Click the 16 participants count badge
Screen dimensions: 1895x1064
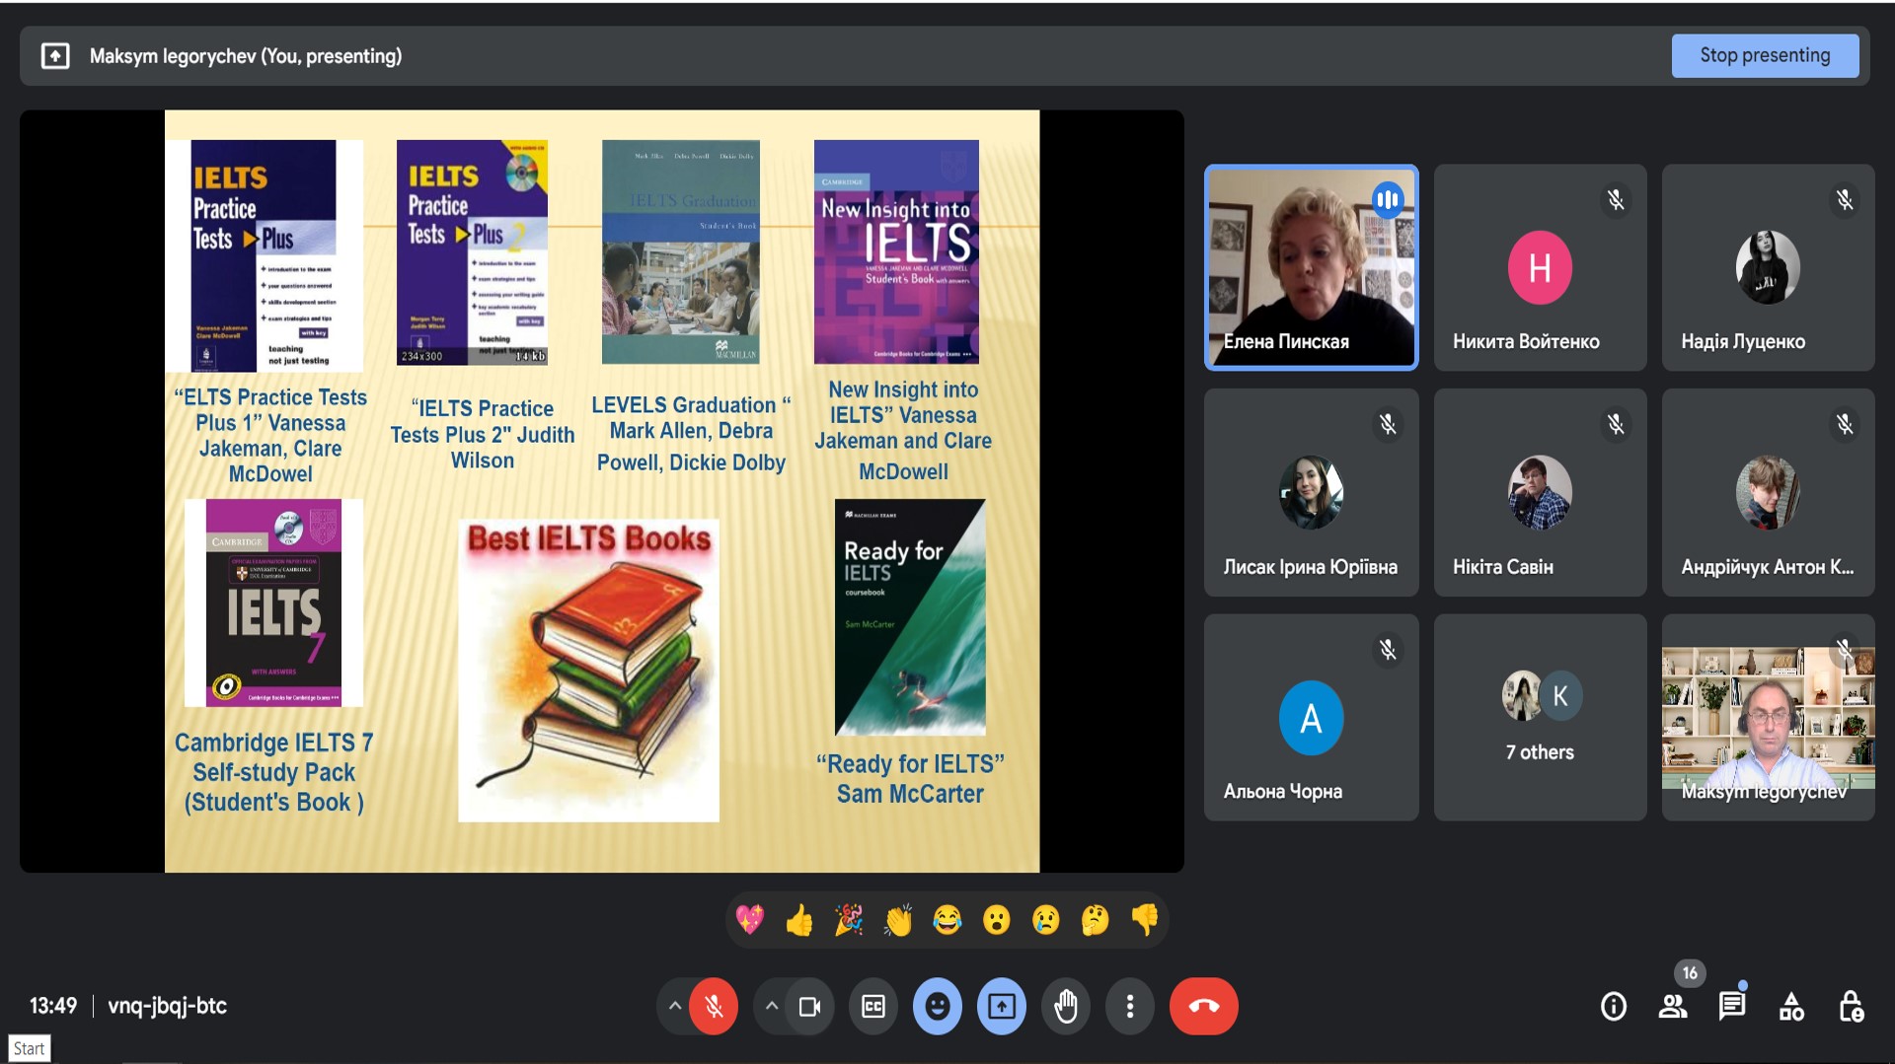pyautogui.click(x=1690, y=973)
